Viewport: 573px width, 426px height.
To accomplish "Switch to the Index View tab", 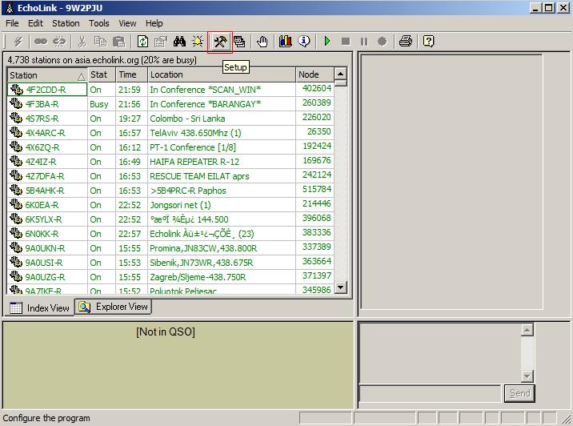I will pyautogui.click(x=39, y=308).
